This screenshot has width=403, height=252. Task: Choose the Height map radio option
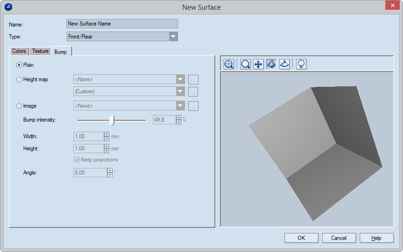pyautogui.click(x=19, y=79)
